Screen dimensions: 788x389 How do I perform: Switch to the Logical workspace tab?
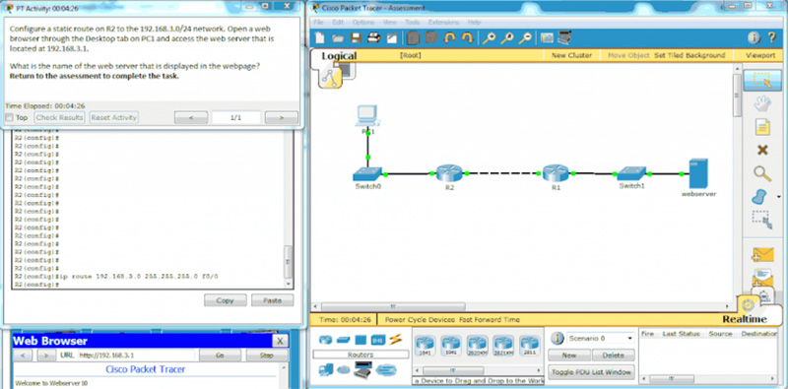[x=339, y=56]
